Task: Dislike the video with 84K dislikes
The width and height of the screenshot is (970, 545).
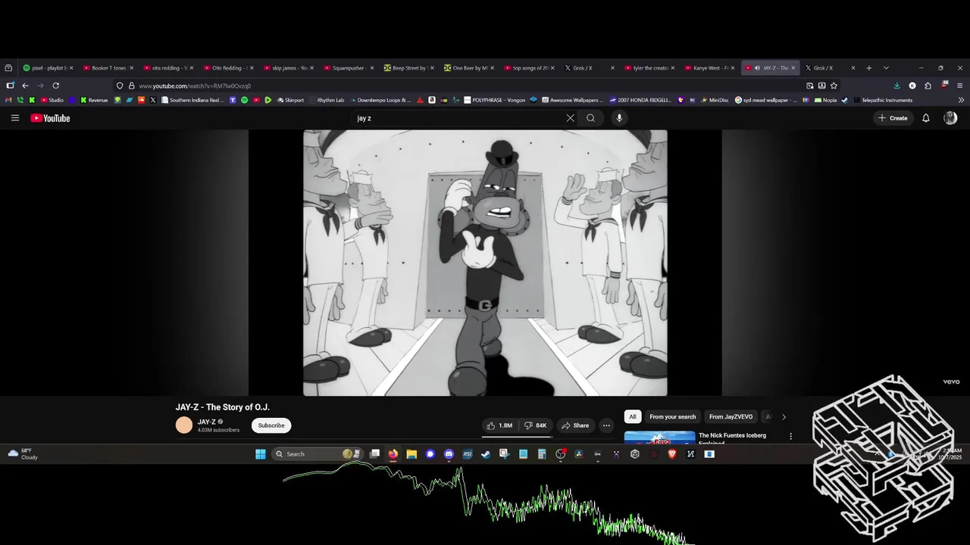Action: [x=536, y=425]
